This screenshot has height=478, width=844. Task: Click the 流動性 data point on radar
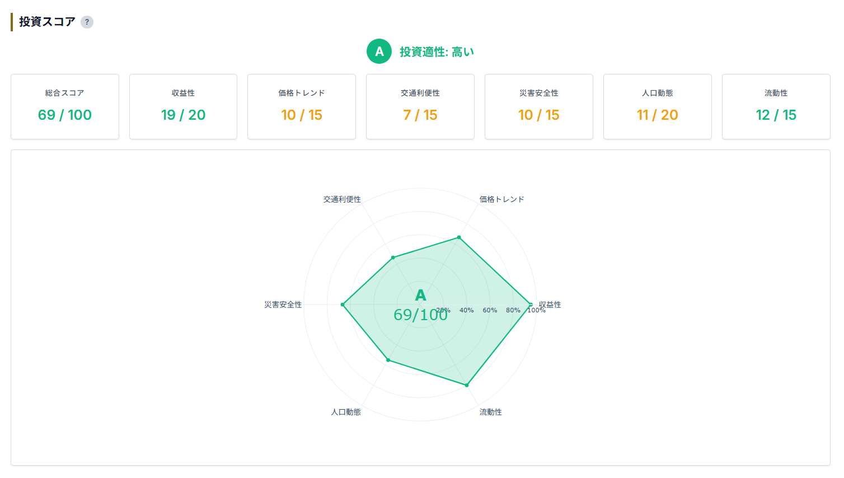(x=467, y=385)
